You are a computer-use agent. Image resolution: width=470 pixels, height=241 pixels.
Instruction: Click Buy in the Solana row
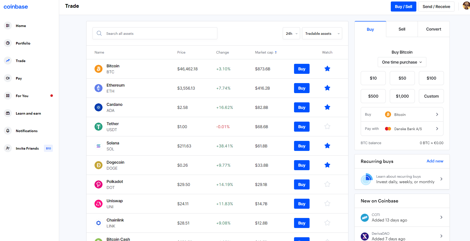coord(302,146)
